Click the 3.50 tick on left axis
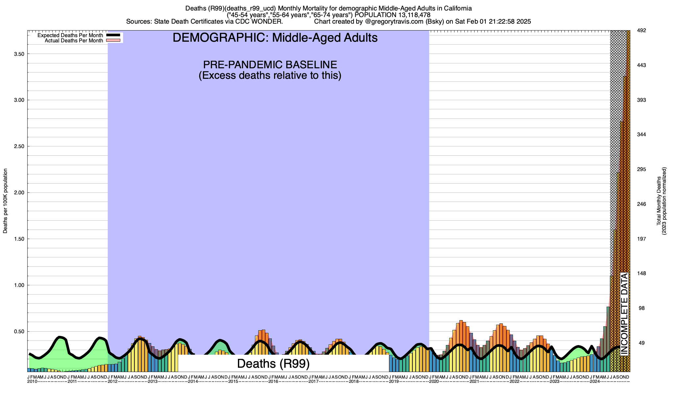Image resolution: width=673 pixels, height=394 pixels. tap(19, 54)
